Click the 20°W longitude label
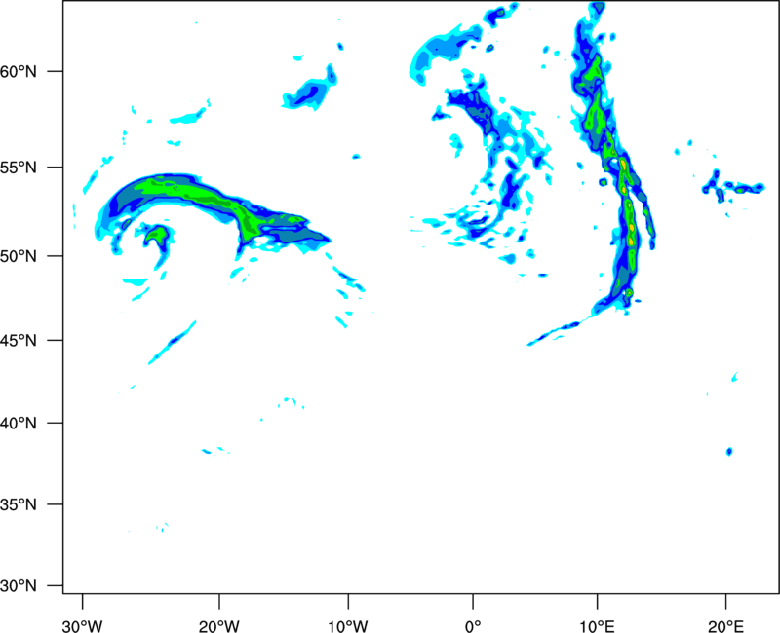 [x=219, y=626]
